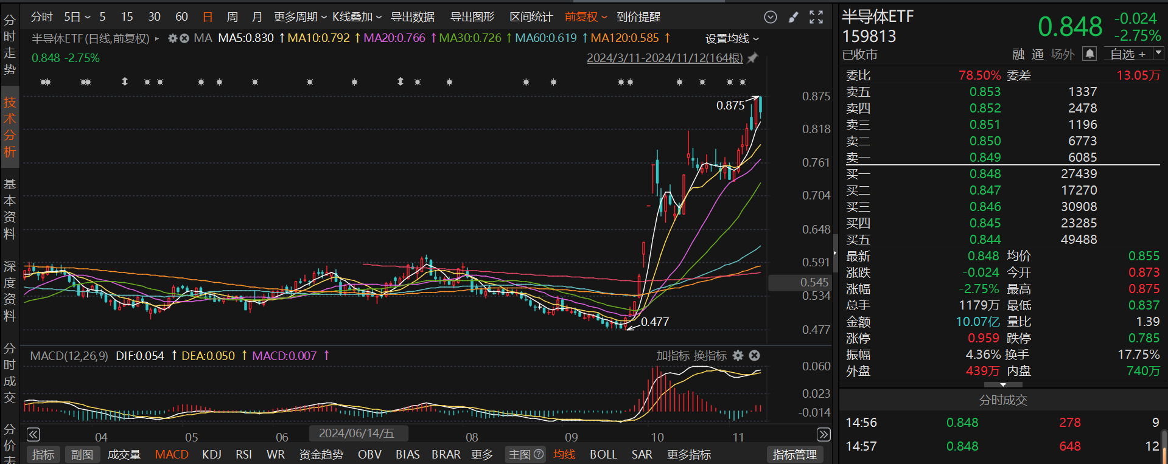Screen dimensions: 1168x464
Task: Click the 导出数据 export data button
Action: click(x=413, y=17)
